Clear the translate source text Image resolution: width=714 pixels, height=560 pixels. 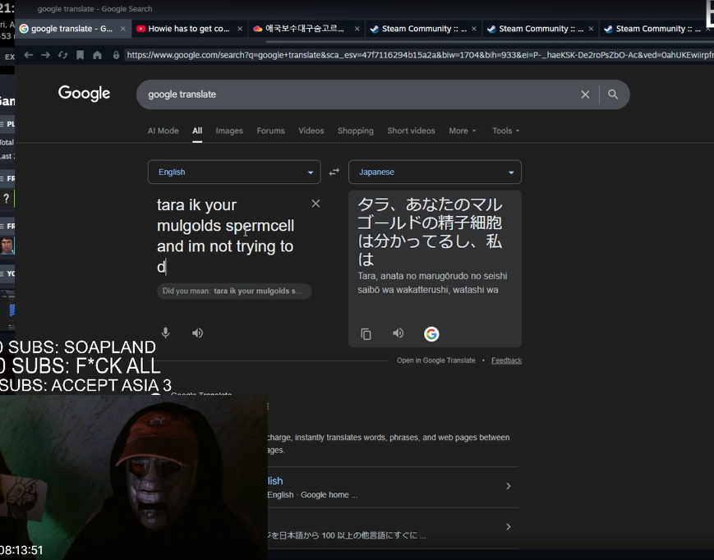[316, 204]
